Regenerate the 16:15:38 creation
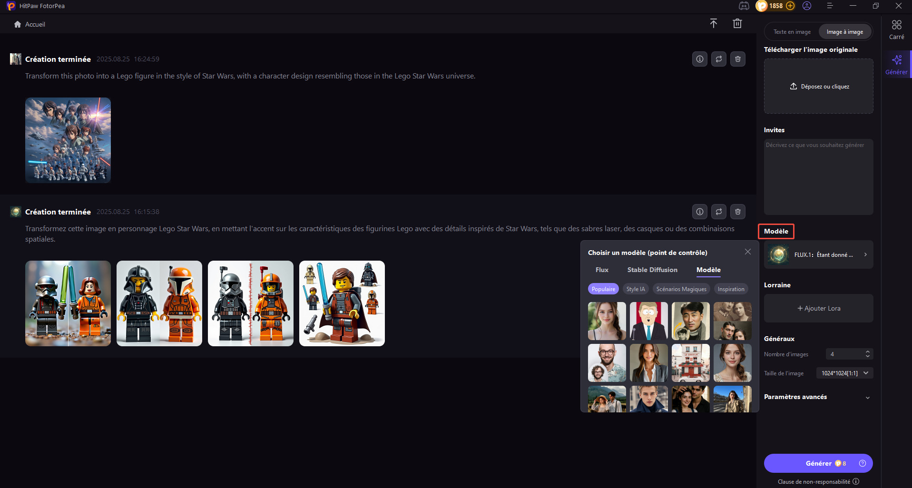Image resolution: width=912 pixels, height=488 pixels. pyautogui.click(x=718, y=212)
